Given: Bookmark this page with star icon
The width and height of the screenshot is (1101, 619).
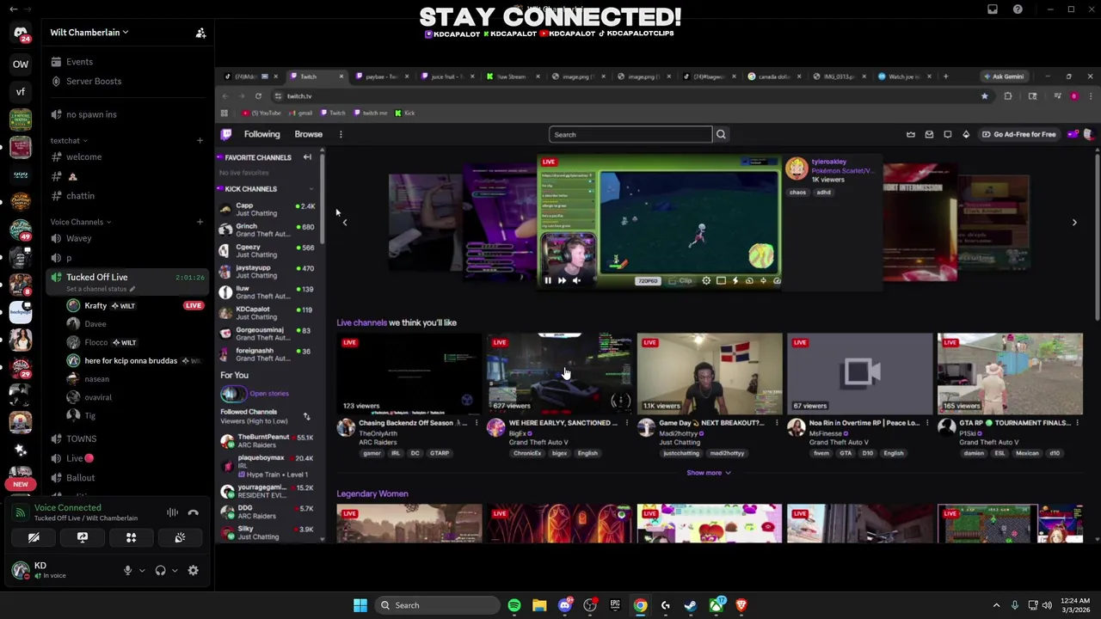Looking at the screenshot, I should [x=984, y=96].
